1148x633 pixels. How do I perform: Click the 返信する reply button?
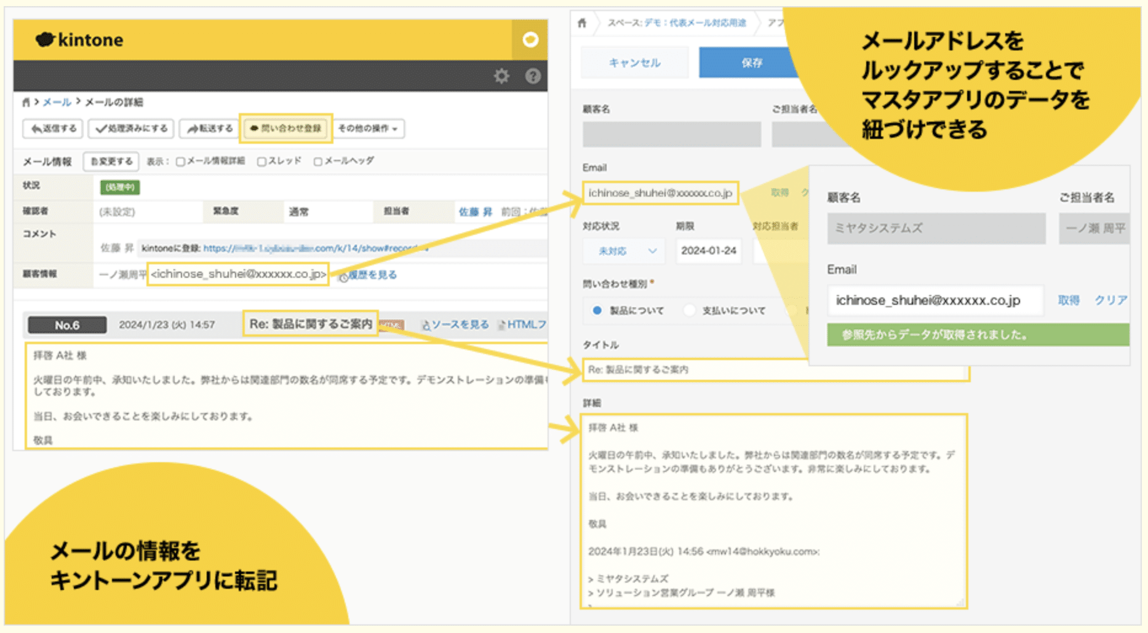[x=54, y=128]
